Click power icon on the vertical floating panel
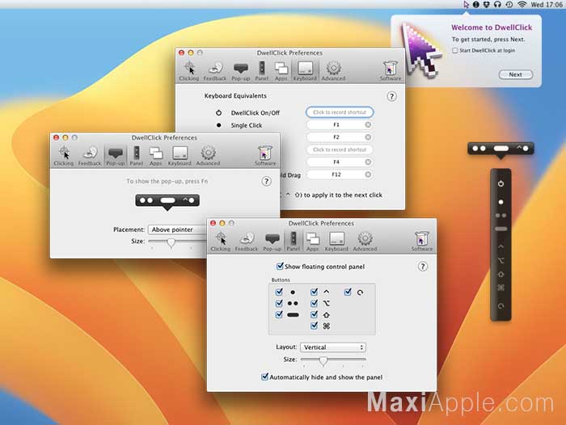Screen dimensions: 566x425 (x=501, y=183)
